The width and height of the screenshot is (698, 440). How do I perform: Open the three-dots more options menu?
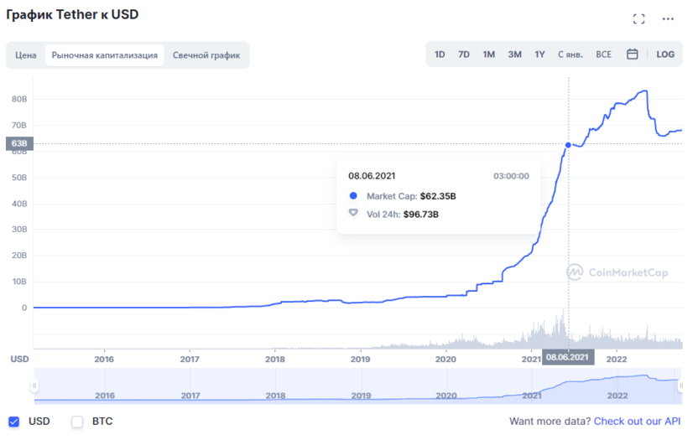668,18
